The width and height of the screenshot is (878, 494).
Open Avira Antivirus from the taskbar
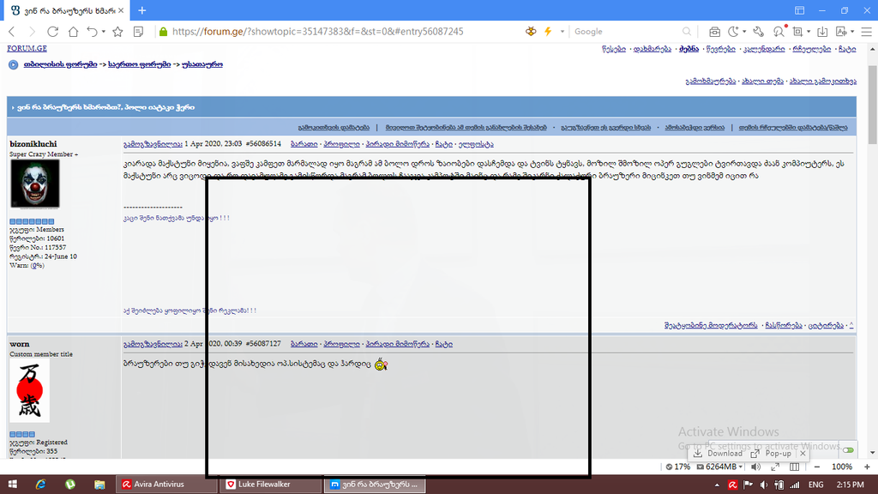167,484
